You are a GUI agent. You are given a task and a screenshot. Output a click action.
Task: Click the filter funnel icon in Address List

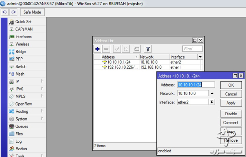point(148,49)
